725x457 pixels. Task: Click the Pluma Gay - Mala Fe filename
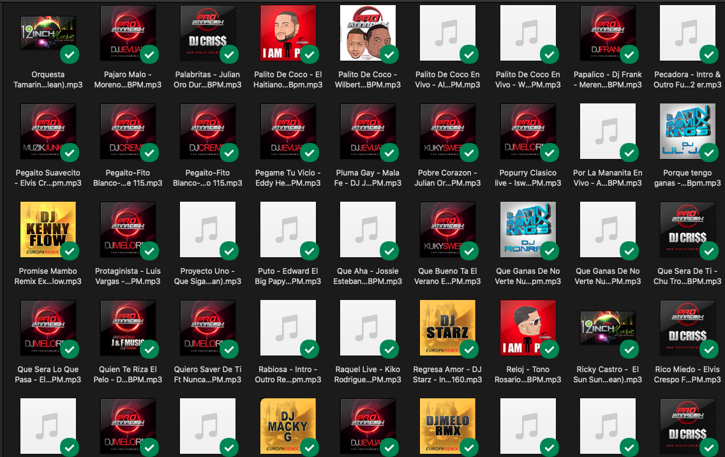pyautogui.click(x=368, y=178)
